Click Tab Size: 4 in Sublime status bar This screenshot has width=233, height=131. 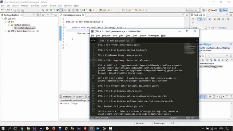tap(174, 118)
